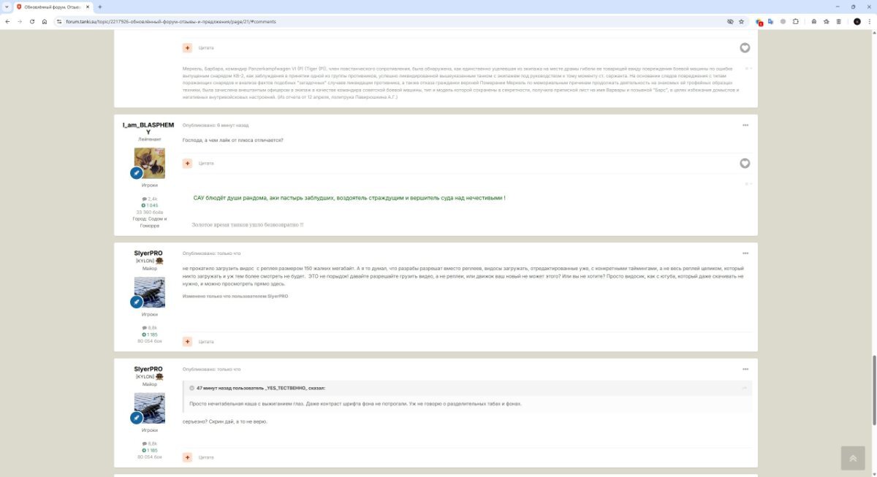The width and height of the screenshot is (877, 477).
Task: Quote the 'не прокатило' post via Цитата
Action: tap(206, 341)
